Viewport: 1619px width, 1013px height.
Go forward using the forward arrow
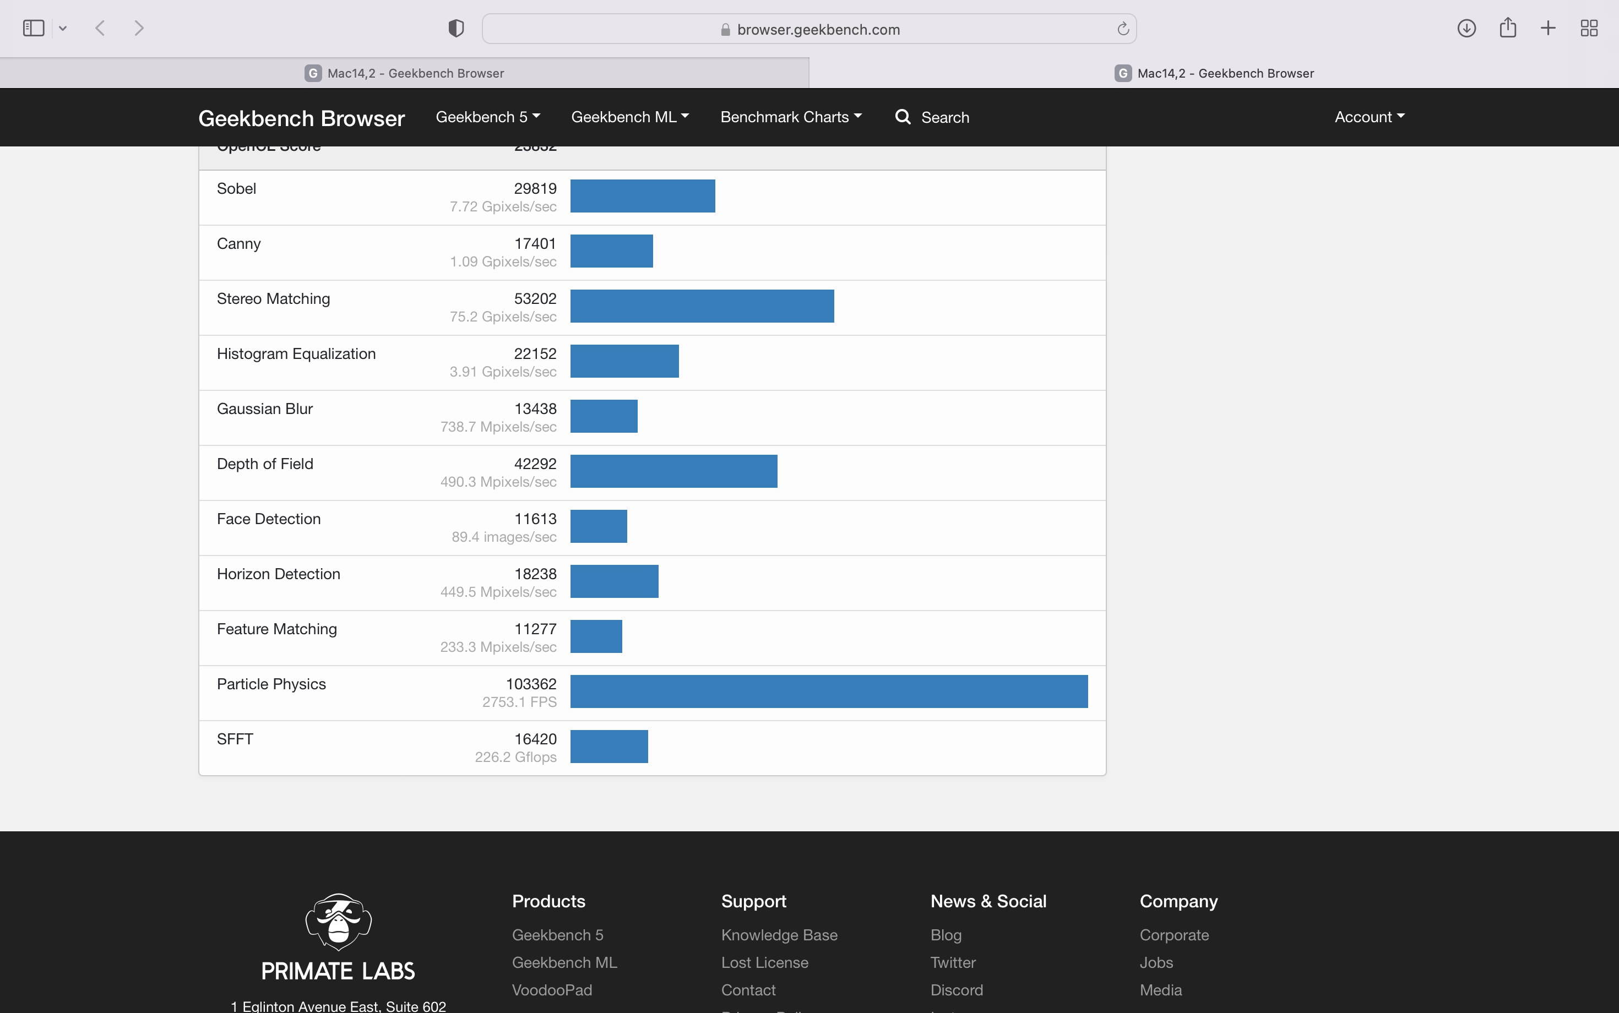(x=139, y=28)
